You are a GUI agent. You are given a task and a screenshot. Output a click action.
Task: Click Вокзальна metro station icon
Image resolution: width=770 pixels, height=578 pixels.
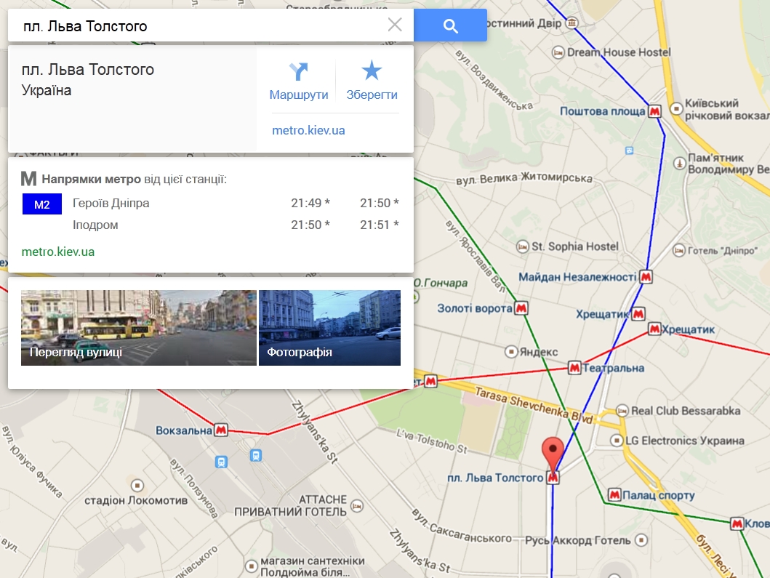pos(221,430)
